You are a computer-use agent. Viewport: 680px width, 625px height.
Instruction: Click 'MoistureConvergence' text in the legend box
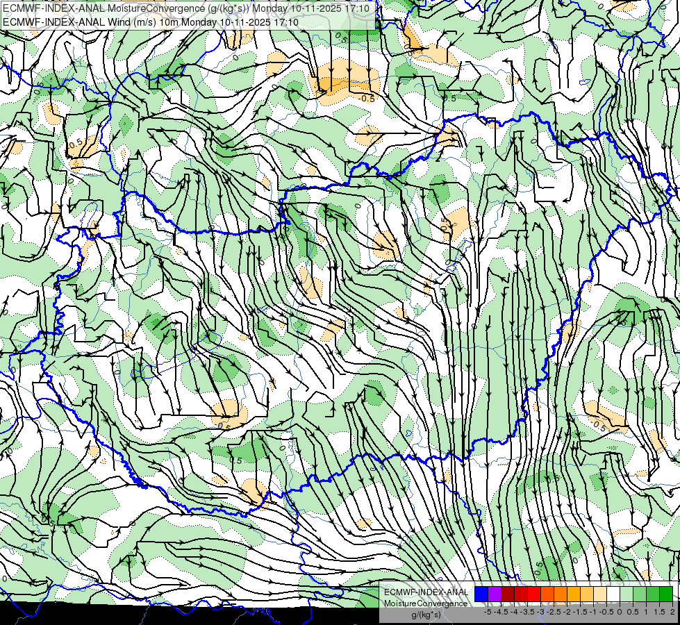click(426, 603)
